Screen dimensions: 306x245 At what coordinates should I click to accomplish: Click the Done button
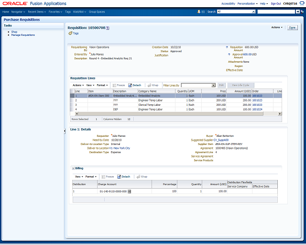[292, 28]
